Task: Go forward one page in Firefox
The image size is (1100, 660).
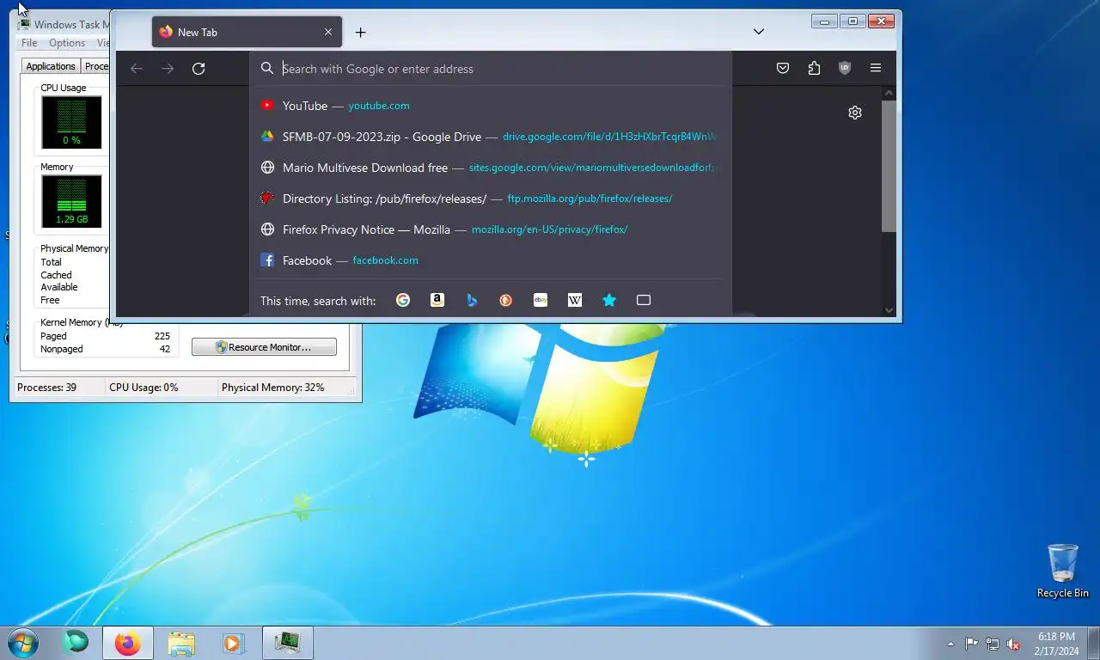Action: point(168,69)
